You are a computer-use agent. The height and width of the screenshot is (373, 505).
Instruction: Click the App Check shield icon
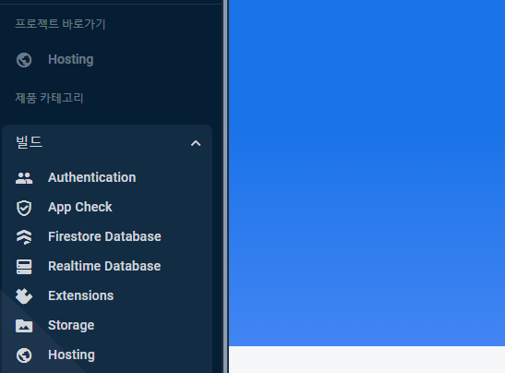pos(24,208)
